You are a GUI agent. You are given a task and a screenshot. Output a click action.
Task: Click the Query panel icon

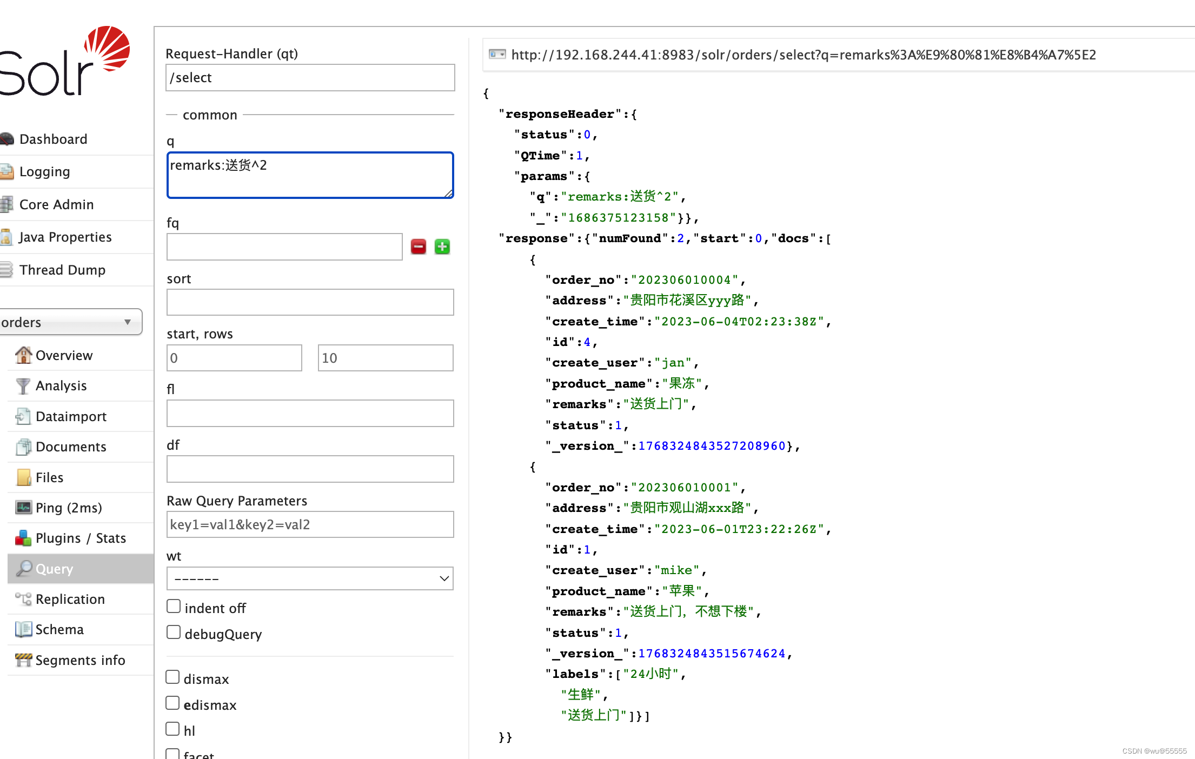click(23, 569)
